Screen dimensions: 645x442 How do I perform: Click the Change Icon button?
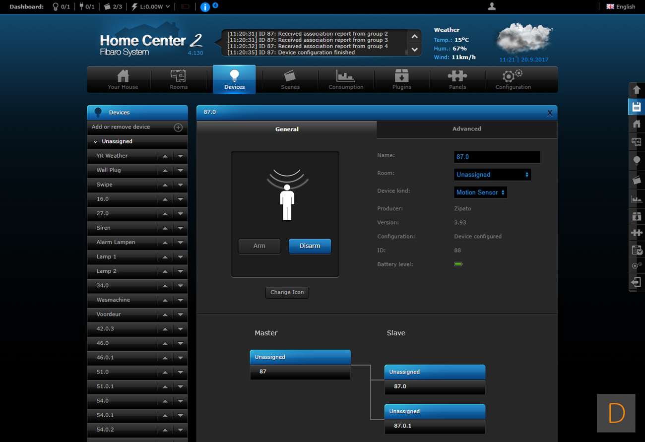287,293
